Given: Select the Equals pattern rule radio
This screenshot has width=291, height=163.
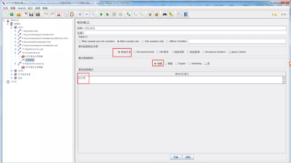Looking at the screenshot, I should (x=176, y=64).
